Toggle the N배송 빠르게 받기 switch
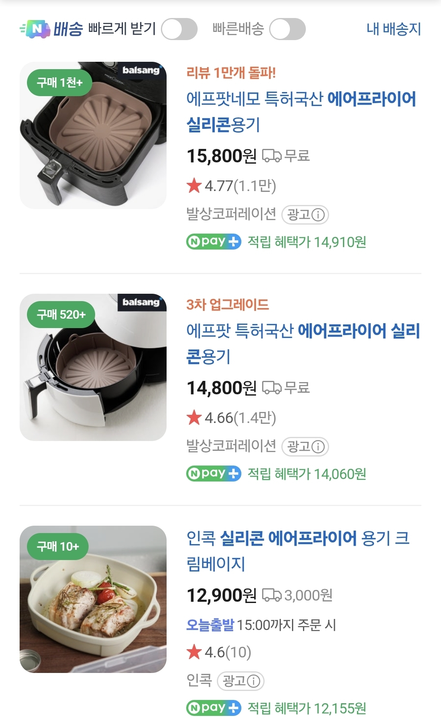 coord(179,29)
